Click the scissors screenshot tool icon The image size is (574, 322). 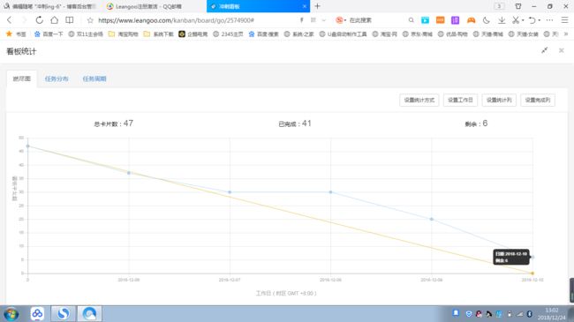coord(516,20)
